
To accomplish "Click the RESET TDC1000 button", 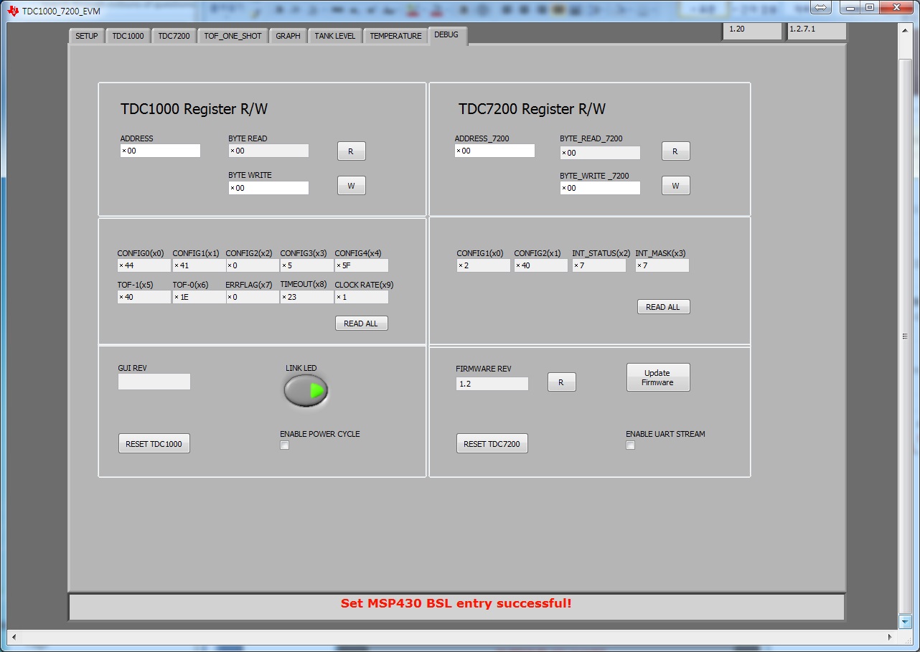I will pyautogui.click(x=154, y=444).
